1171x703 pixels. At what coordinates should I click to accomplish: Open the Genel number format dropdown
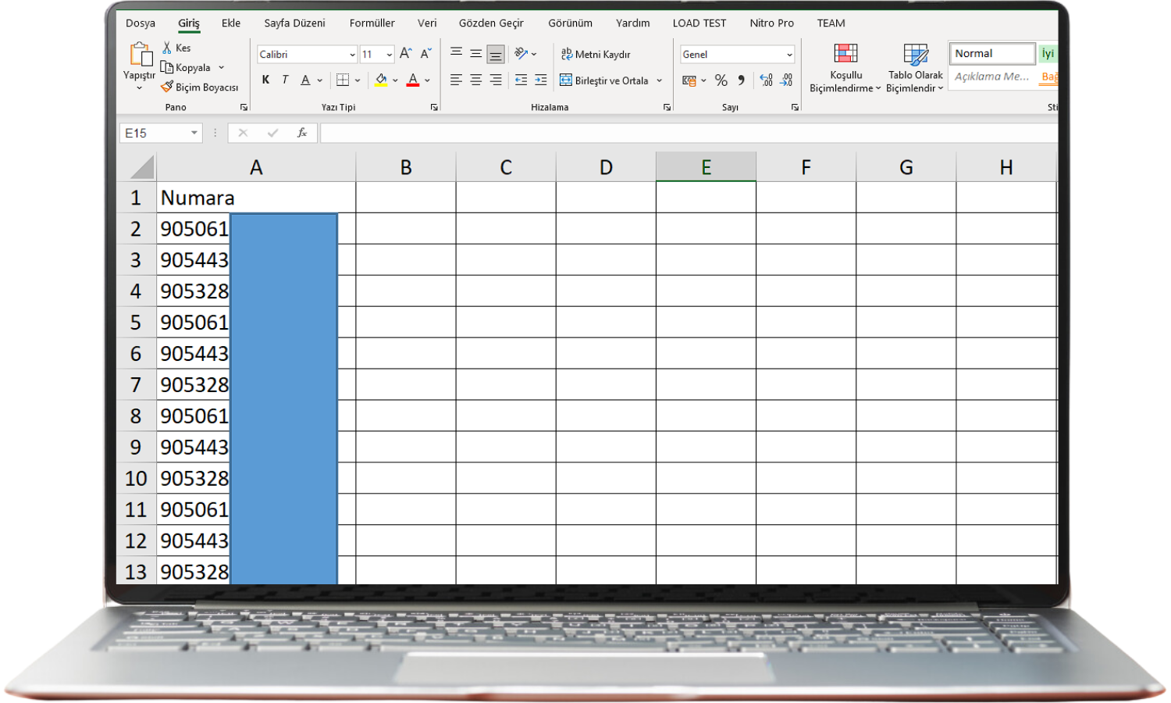tap(789, 55)
